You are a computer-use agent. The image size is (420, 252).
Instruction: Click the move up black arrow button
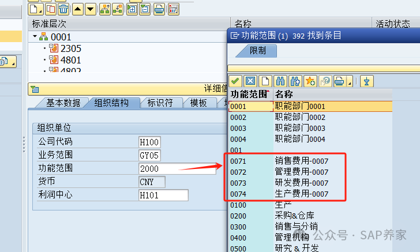pos(78,9)
